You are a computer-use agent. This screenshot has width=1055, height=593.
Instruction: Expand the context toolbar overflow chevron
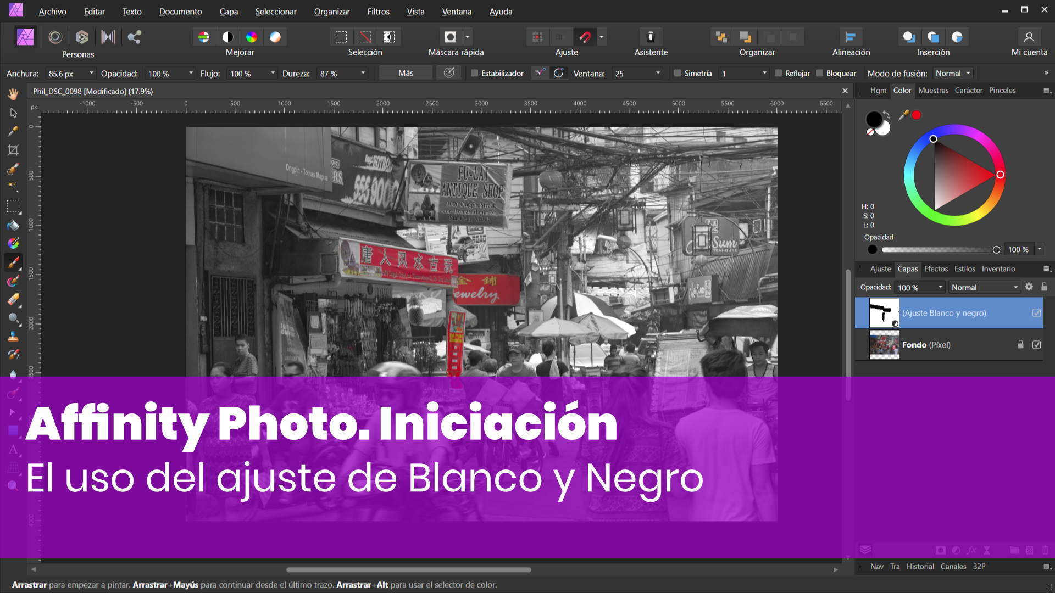(x=1046, y=73)
